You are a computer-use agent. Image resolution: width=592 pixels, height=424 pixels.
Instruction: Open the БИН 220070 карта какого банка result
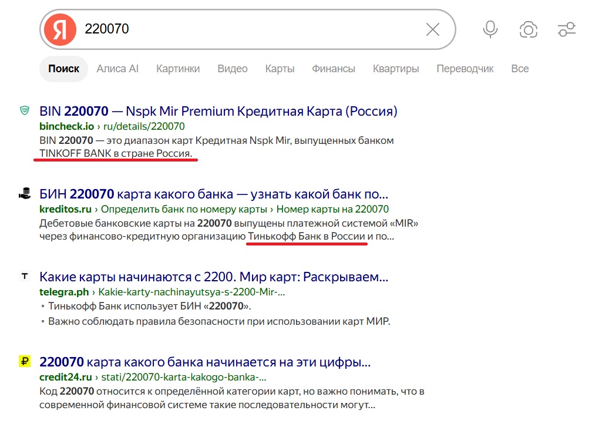click(x=214, y=194)
